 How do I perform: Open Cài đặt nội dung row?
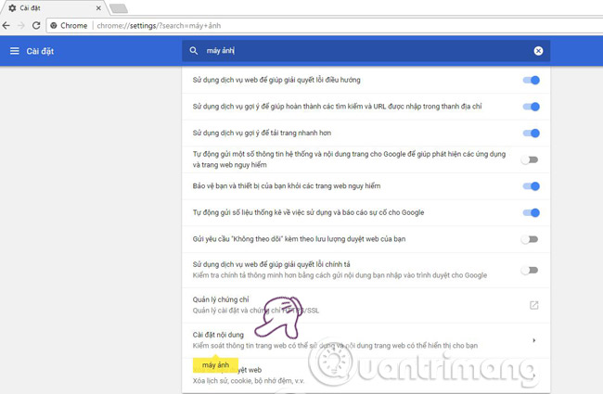(x=366, y=340)
